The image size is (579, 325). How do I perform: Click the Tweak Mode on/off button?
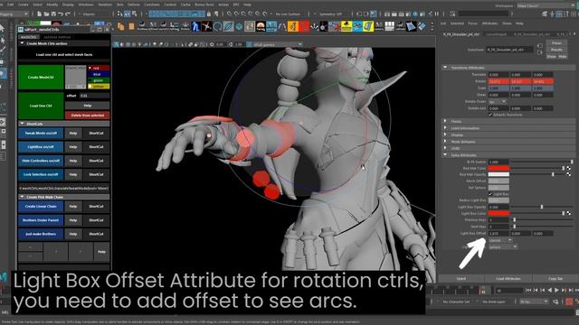[41, 133]
